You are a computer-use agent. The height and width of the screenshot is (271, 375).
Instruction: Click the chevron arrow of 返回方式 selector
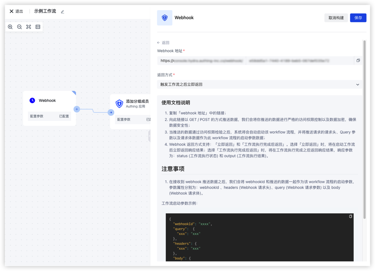click(x=358, y=85)
